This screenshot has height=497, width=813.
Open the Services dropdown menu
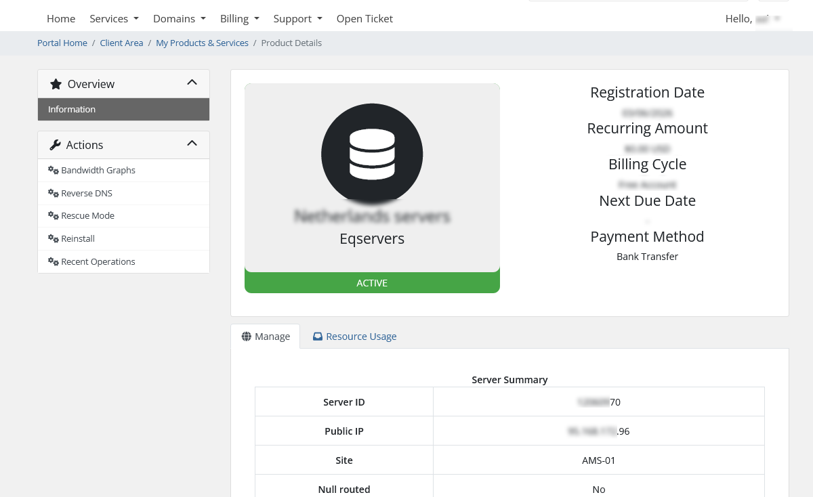click(x=114, y=18)
